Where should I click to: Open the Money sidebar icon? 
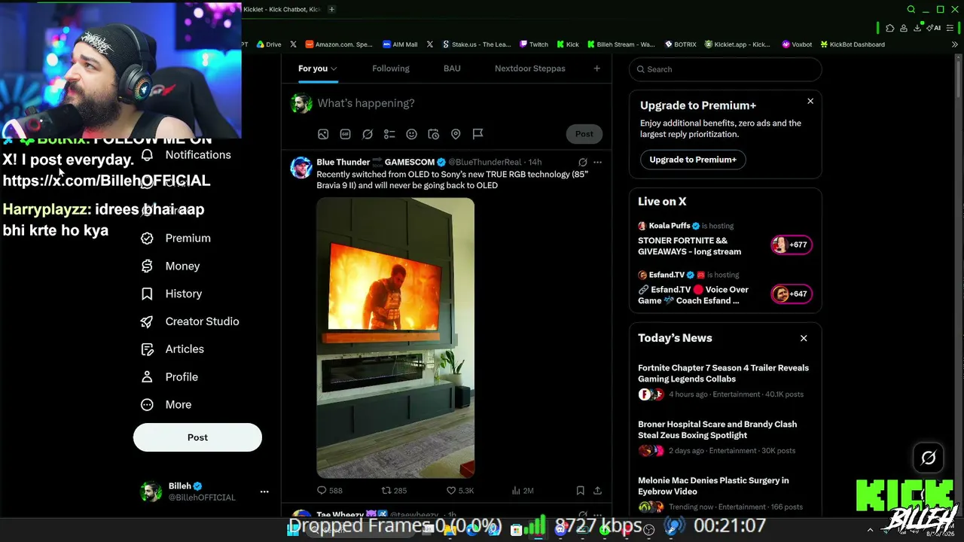(148, 266)
